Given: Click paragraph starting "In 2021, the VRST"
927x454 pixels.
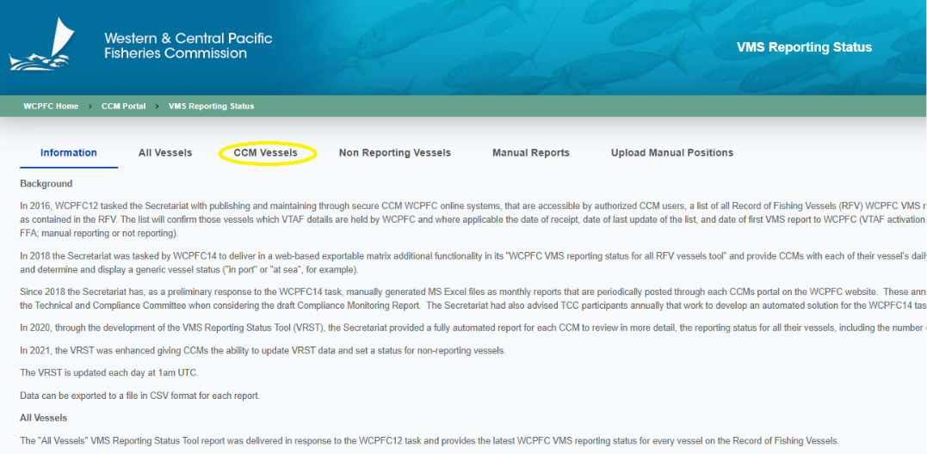Looking at the screenshot, I should click(x=263, y=350).
